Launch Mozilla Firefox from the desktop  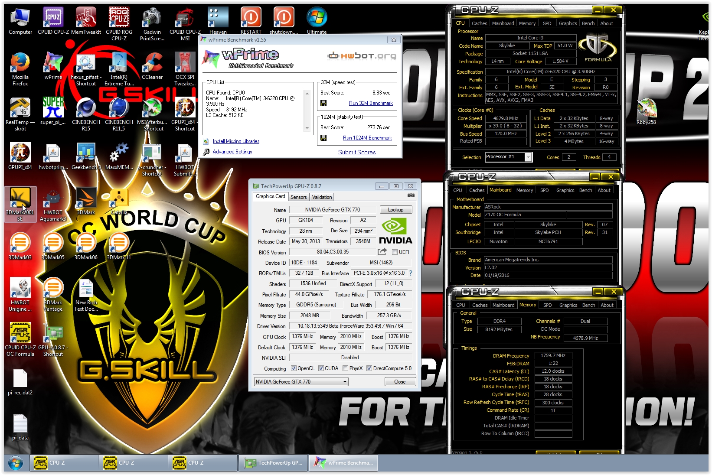[x=20, y=69]
